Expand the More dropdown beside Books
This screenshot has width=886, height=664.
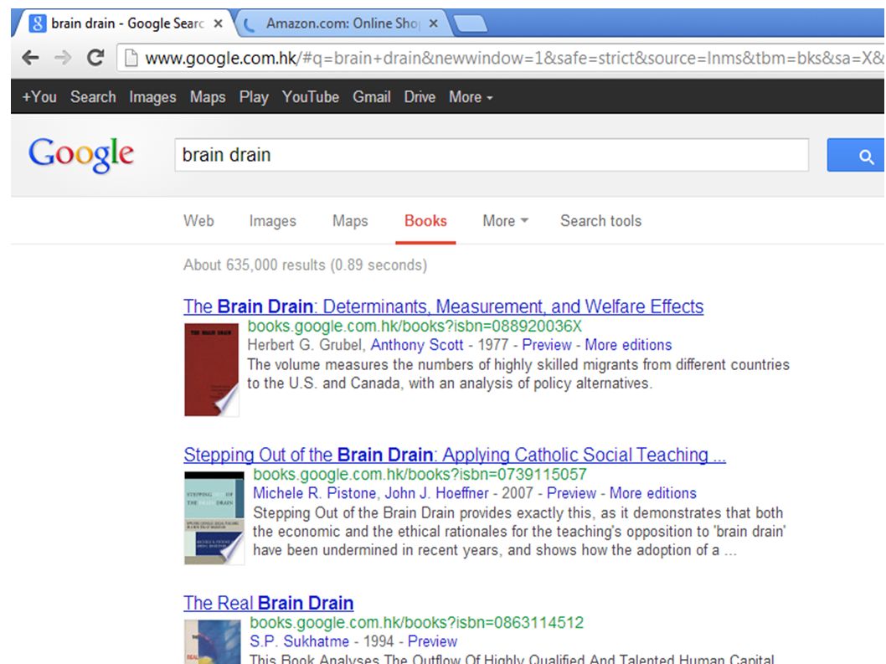point(505,221)
